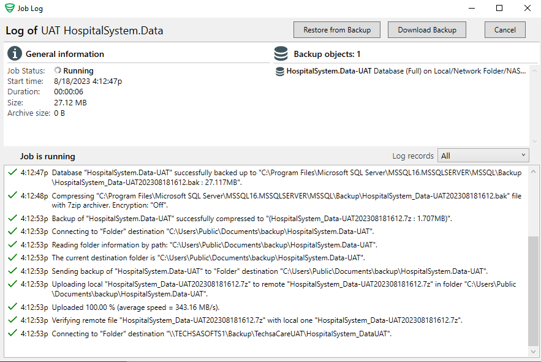
Task: Click scrollbar down arrow in log list
Action: tap(532, 352)
